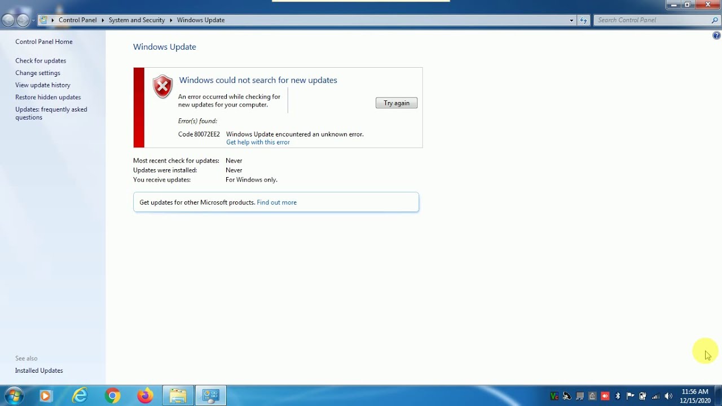Image resolution: width=722 pixels, height=406 pixels.
Task: Click the Control Panel taskbar button
Action: point(211,396)
